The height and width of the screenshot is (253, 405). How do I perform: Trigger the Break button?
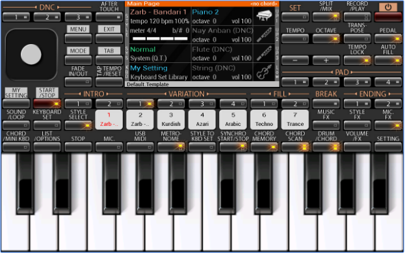326,104
